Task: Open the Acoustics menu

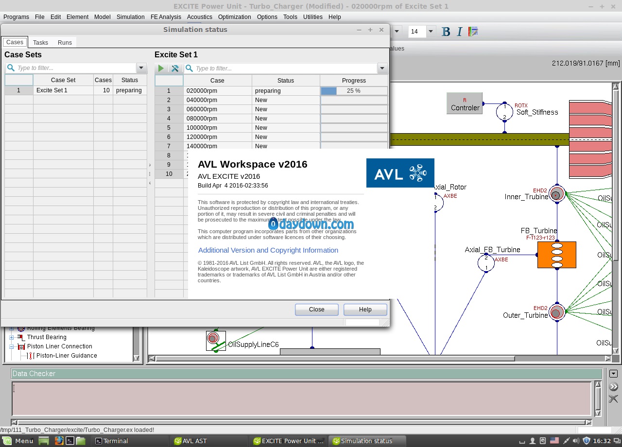Action: [x=200, y=17]
